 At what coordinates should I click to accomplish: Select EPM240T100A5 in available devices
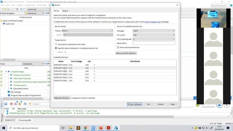115,65
